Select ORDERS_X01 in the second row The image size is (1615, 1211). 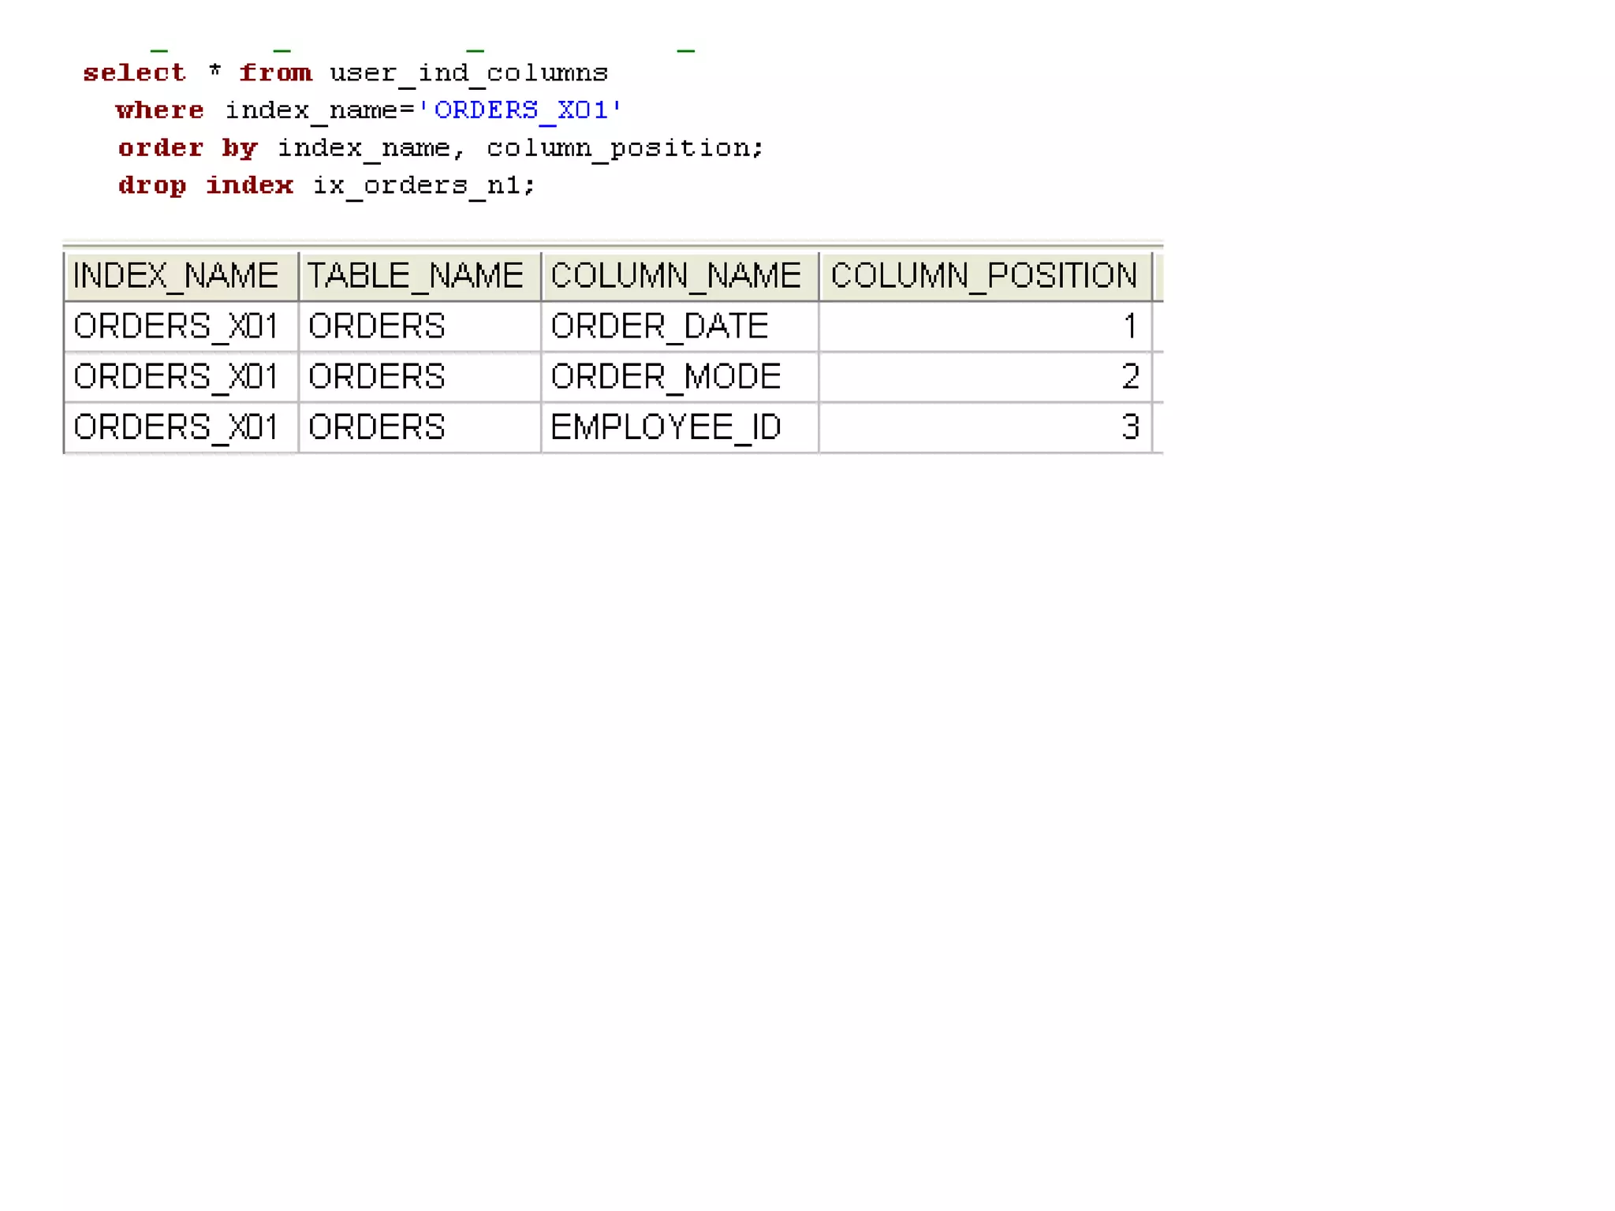tap(176, 377)
